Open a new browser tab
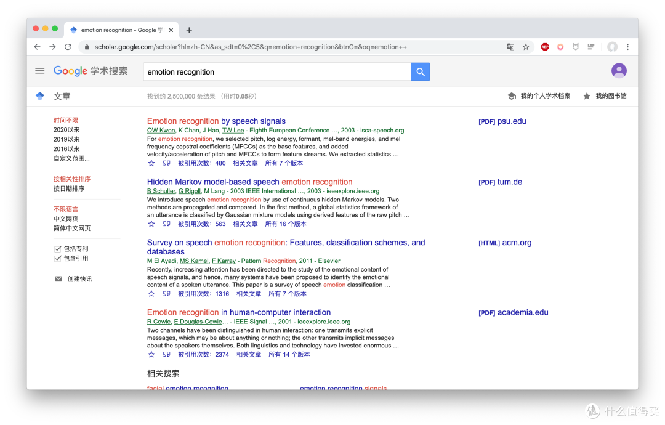 pos(189,30)
